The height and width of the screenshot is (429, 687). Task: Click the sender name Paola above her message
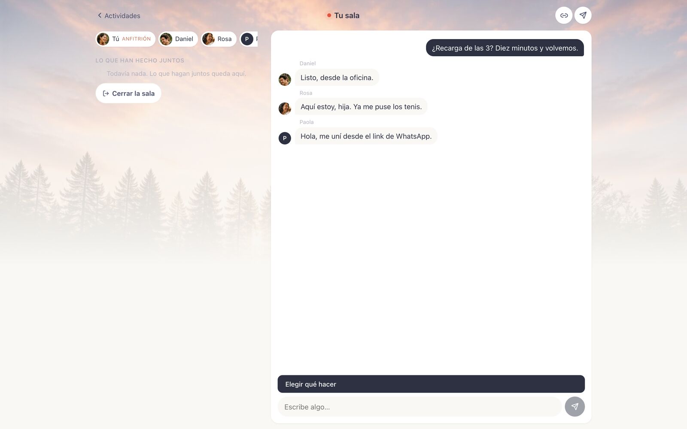click(x=307, y=122)
